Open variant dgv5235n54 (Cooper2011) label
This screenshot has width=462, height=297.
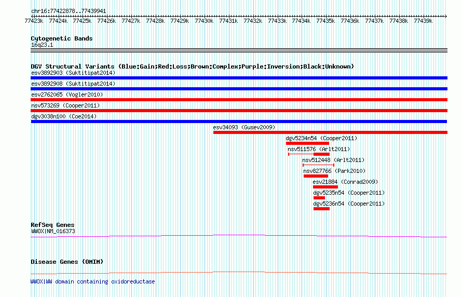(349, 193)
